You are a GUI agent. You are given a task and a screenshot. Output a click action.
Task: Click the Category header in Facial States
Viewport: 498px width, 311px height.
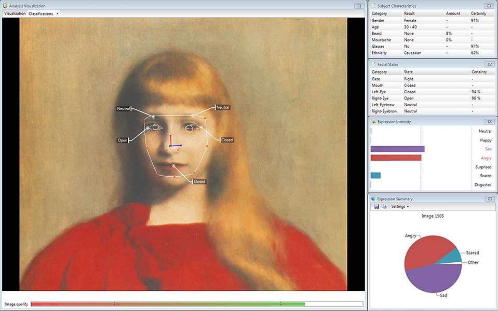click(x=379, y=72)
